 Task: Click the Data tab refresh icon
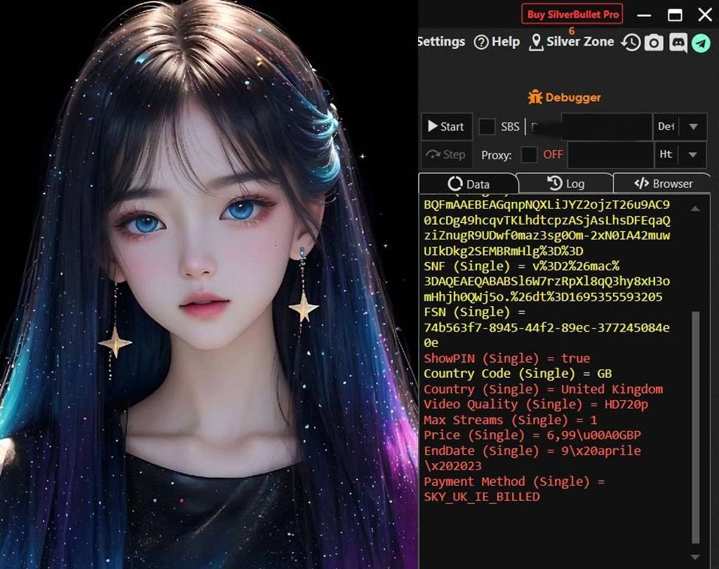[x=455, y=184]
